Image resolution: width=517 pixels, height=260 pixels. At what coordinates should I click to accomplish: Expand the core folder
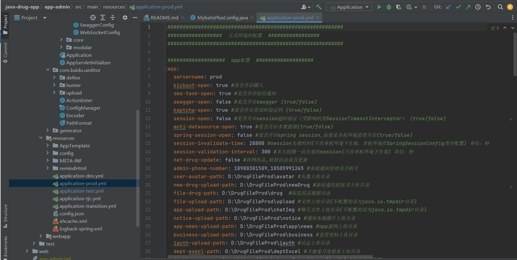(x=61, y=40)
